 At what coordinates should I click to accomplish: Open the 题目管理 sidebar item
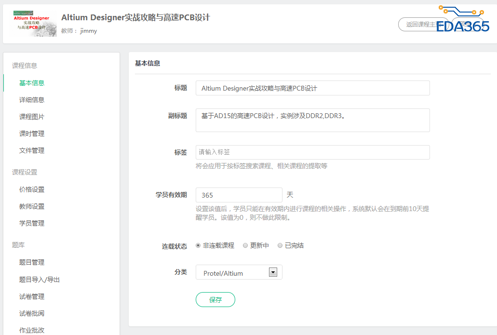click(32, 262)
